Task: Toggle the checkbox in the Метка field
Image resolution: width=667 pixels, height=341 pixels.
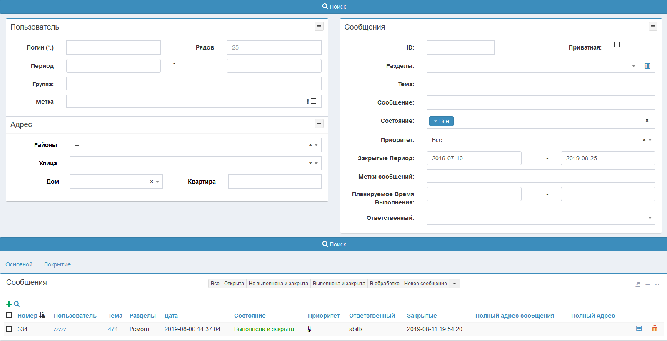Action: [x=314, y=101]
